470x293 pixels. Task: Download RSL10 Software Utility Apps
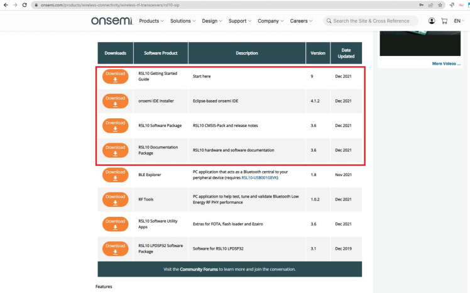coord(116,224)
